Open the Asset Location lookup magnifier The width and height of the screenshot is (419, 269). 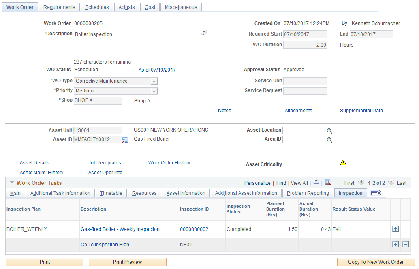coord(329,130)
